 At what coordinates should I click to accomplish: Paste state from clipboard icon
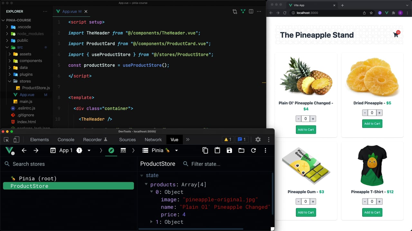(x=217, y=150)
